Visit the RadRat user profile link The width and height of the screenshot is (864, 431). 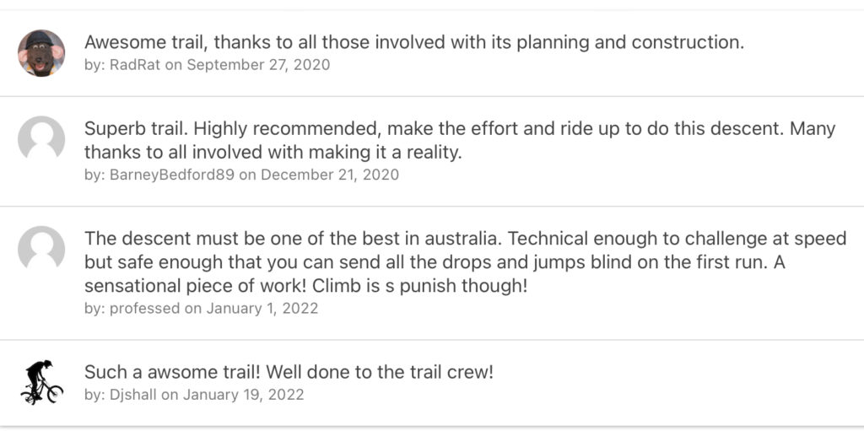(135, 65)
